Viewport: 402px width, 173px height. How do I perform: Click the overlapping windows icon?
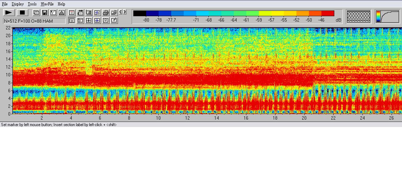point(36,13)
